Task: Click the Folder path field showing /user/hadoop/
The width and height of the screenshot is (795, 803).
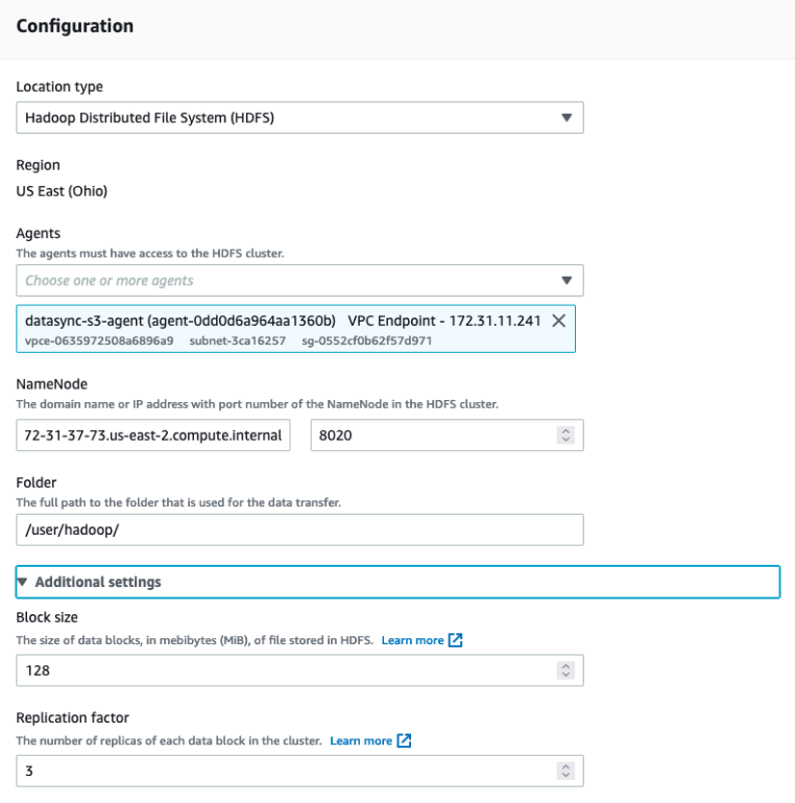Action: [x=289, y=529]
